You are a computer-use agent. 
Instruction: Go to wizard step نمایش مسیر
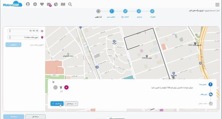112,11
